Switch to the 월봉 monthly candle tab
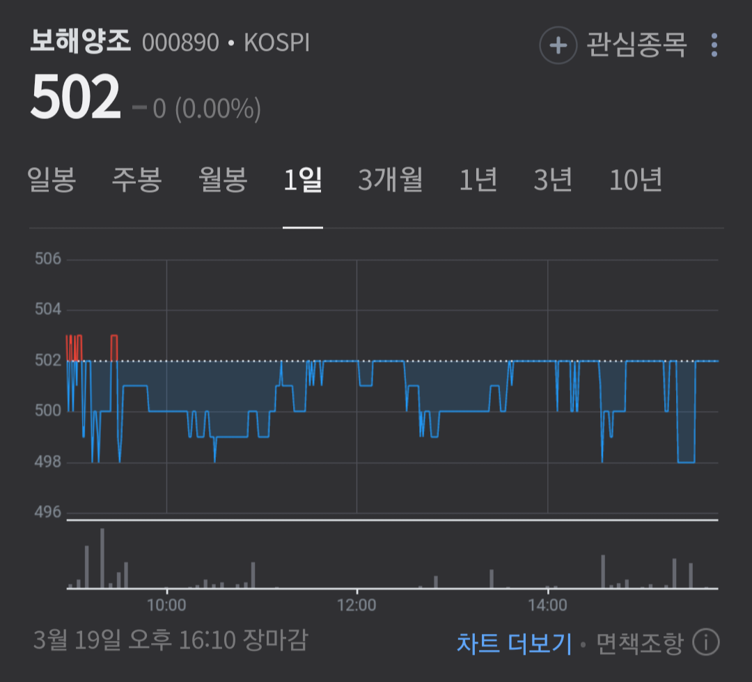 [x=223, y=180]
